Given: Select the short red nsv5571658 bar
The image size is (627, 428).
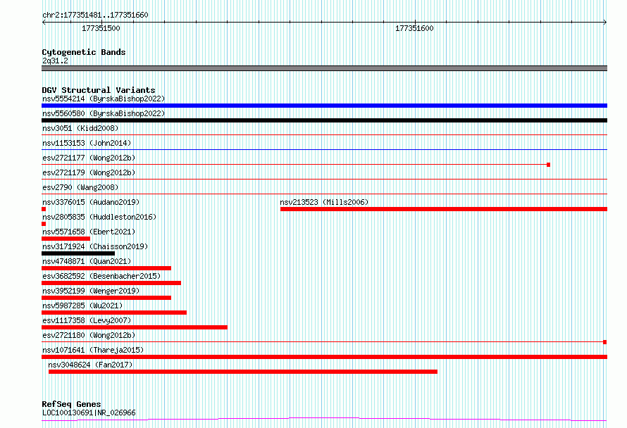Looking at the screenshot, I should tap(66, 239).
